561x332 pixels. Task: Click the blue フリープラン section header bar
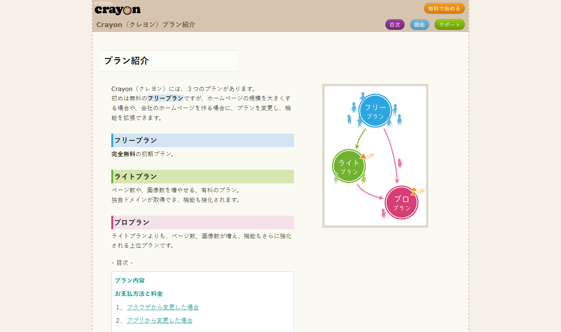click(x=202, y=140)
